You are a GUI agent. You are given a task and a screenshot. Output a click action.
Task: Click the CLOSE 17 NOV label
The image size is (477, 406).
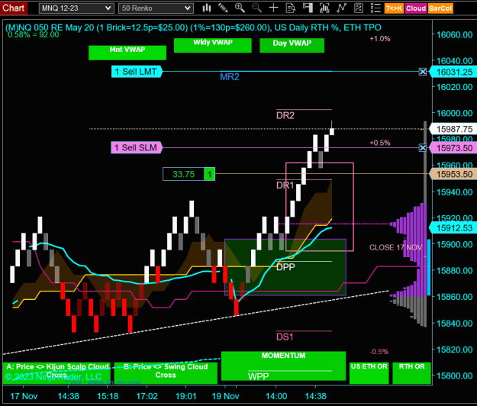[396, 247]
